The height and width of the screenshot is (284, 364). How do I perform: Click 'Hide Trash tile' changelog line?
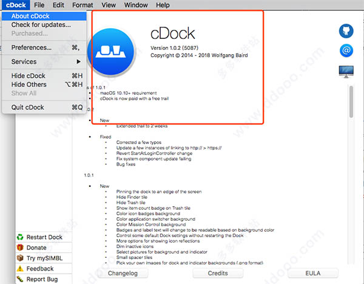point(130,203)
